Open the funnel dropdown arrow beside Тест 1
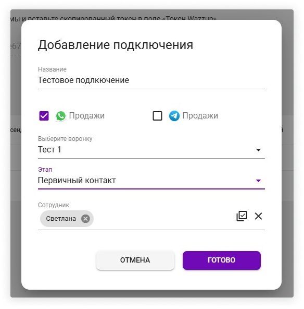Image resolution: width=304 pixels, height=309 pixels. pyautogui.click(x=258, y=150)
